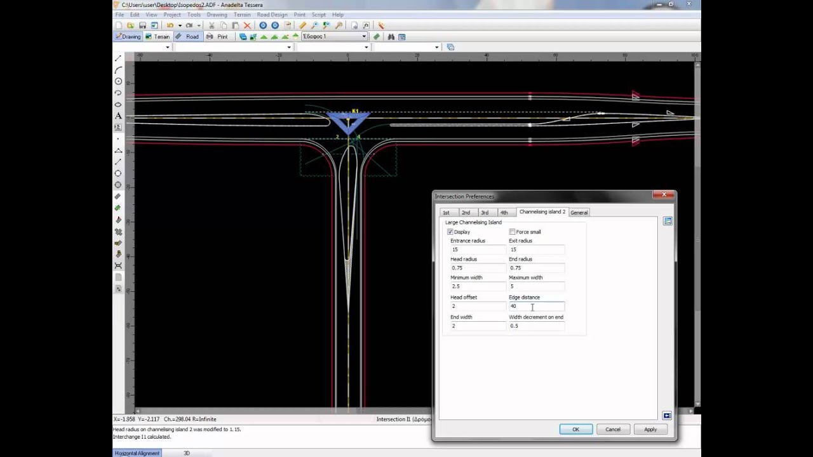Screen dimensions: 813x457
Task: Select the image insert tool
Action: point(118,127)
